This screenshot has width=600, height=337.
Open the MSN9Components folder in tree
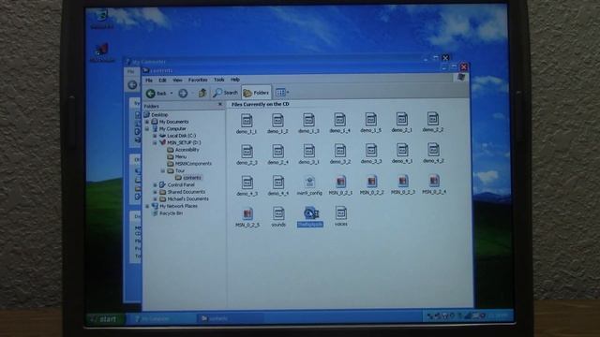click(193, 164)
